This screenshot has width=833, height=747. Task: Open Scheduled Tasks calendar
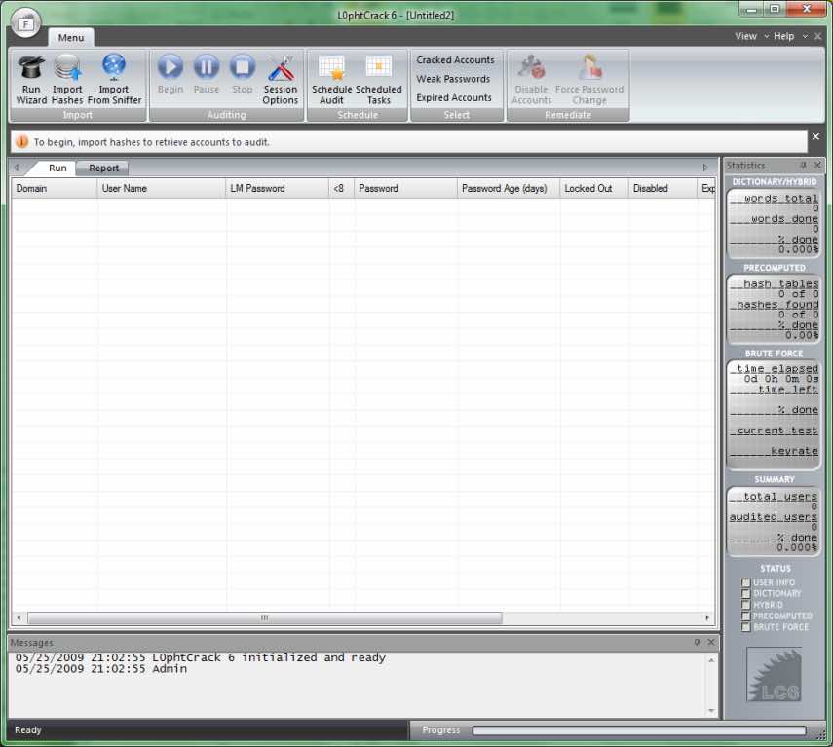(379, 79)
